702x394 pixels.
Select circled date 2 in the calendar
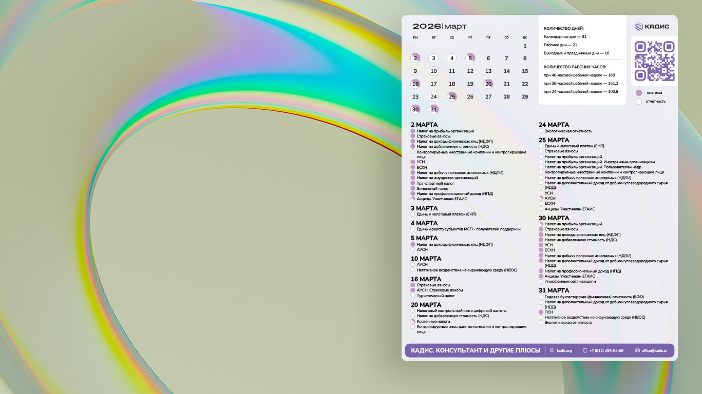pos(415,58)
